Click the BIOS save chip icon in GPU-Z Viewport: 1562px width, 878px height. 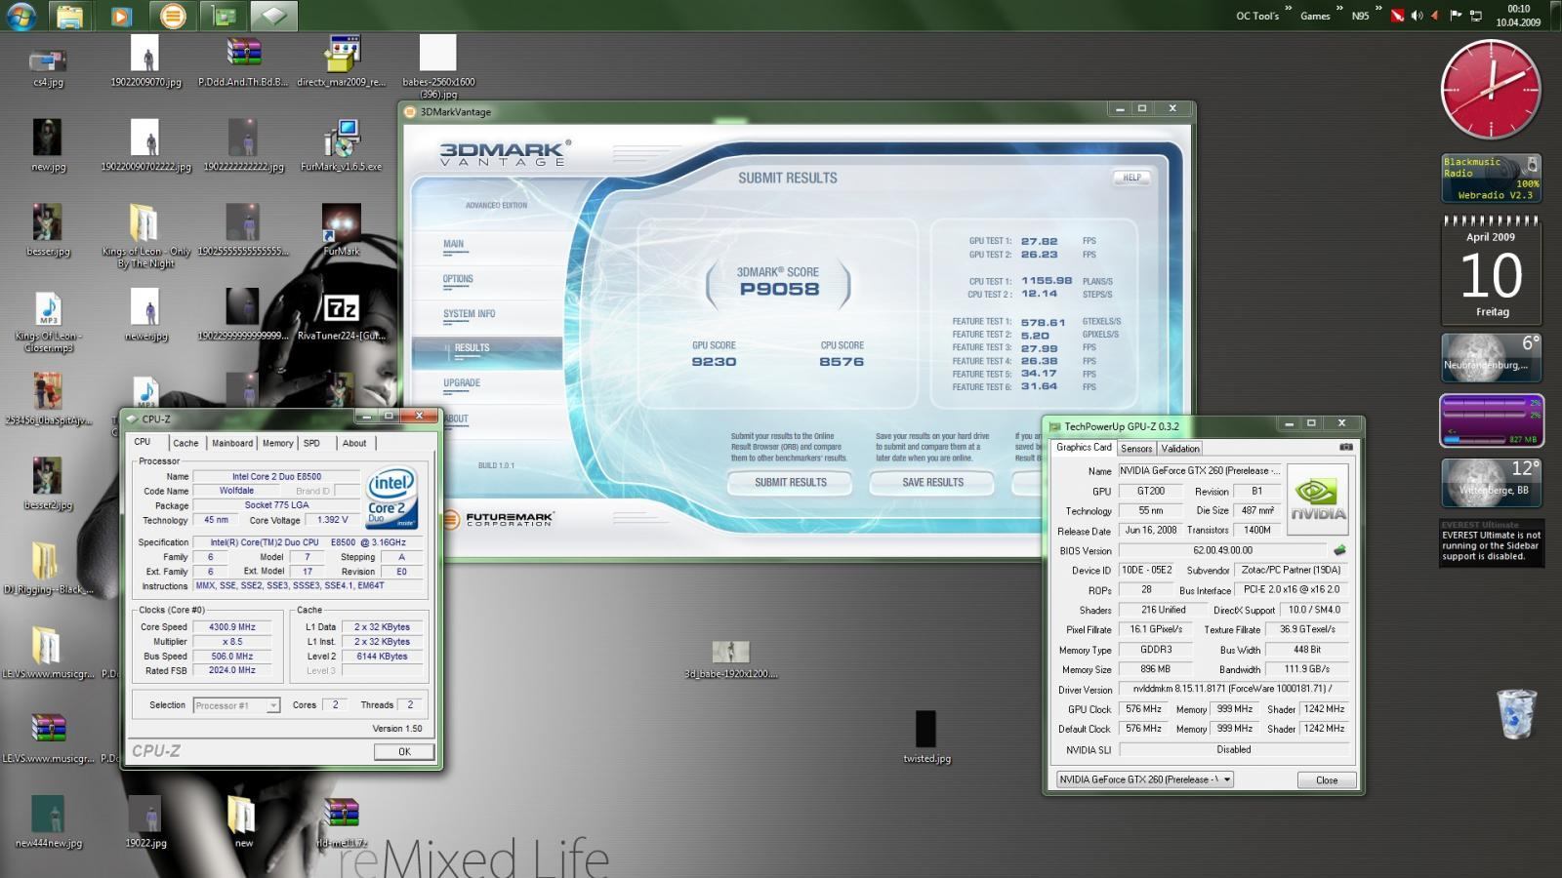[1340, 550]
